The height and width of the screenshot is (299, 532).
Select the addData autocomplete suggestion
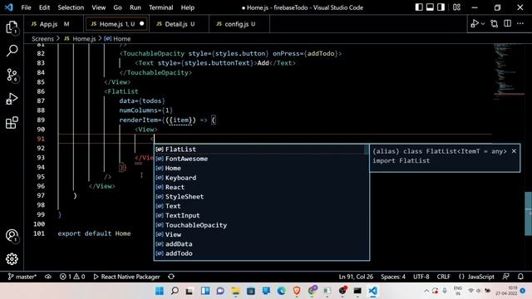point(262,244)
